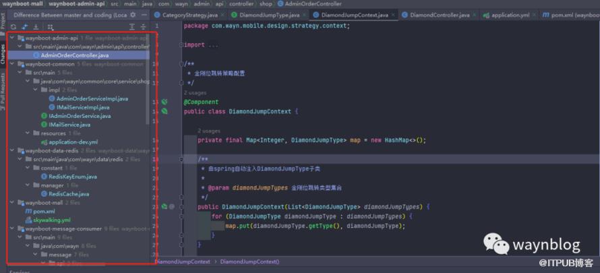
Task: Open the Changes side tool window
Action: [x=3, y=53]
